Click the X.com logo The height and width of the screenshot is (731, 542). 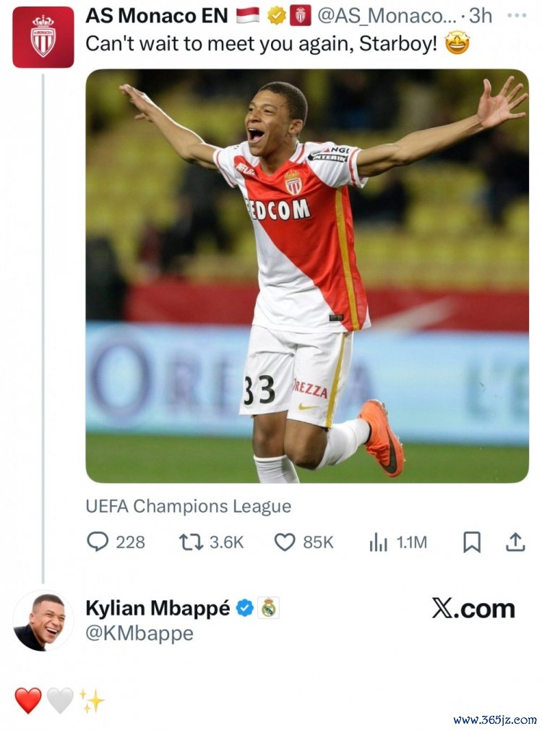click(x=473, y=609)
